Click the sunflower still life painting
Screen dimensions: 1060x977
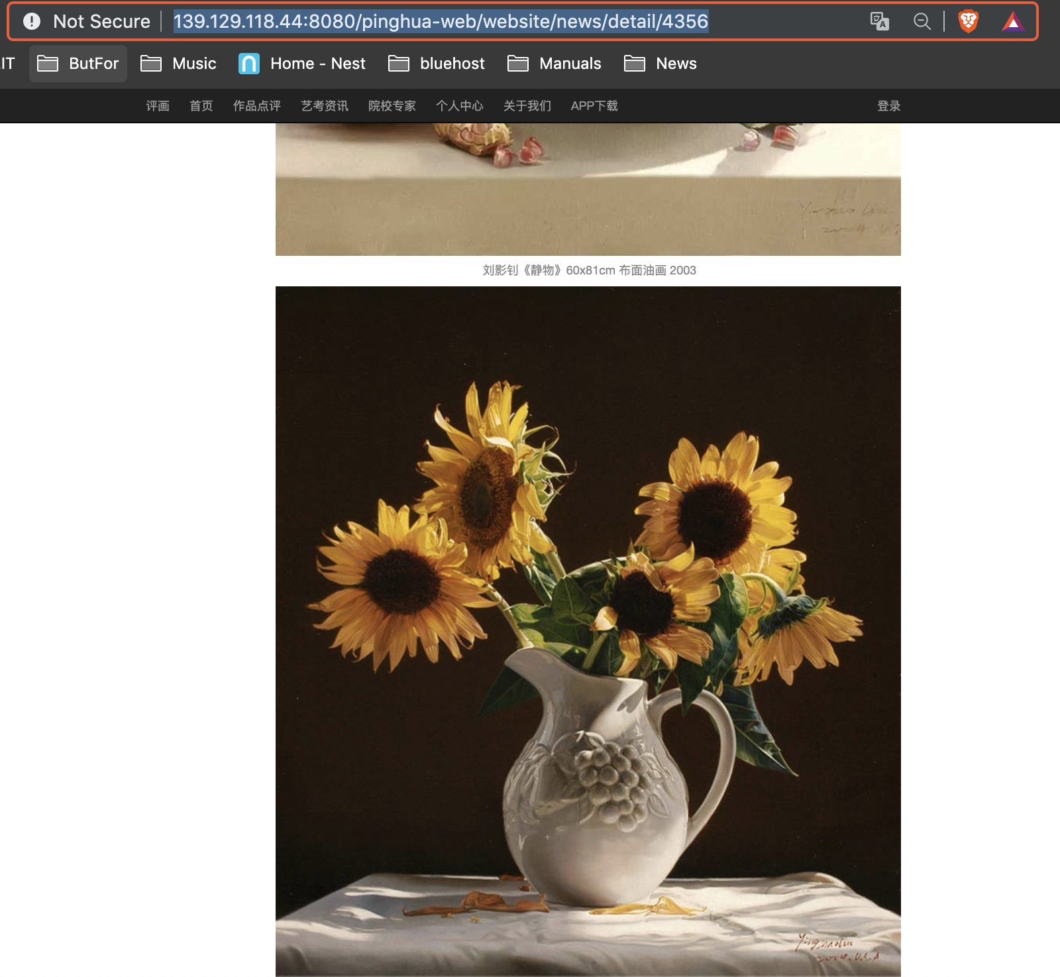click(x=588, y=630)
